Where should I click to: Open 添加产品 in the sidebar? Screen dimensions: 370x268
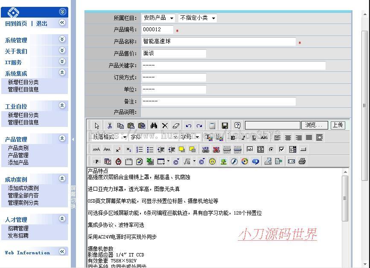coord(18,162)
